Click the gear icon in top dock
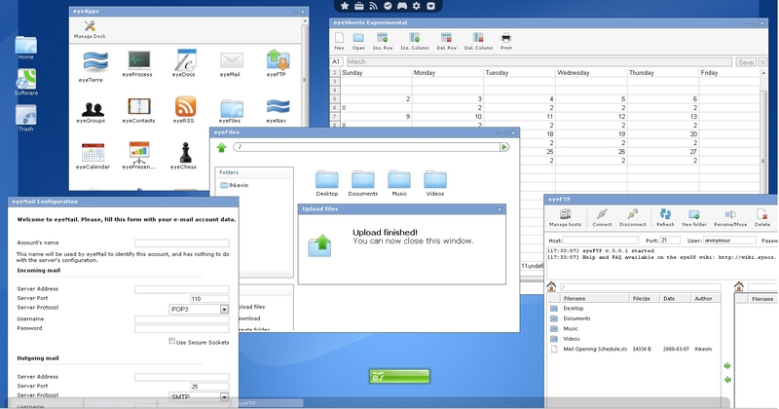 point(416,6)
